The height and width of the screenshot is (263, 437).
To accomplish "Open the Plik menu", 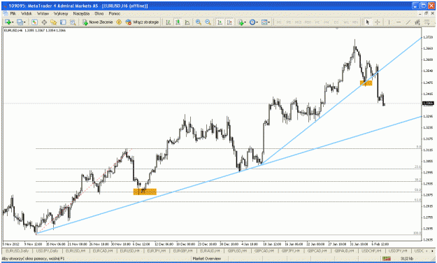I will (x=13, y=13).
